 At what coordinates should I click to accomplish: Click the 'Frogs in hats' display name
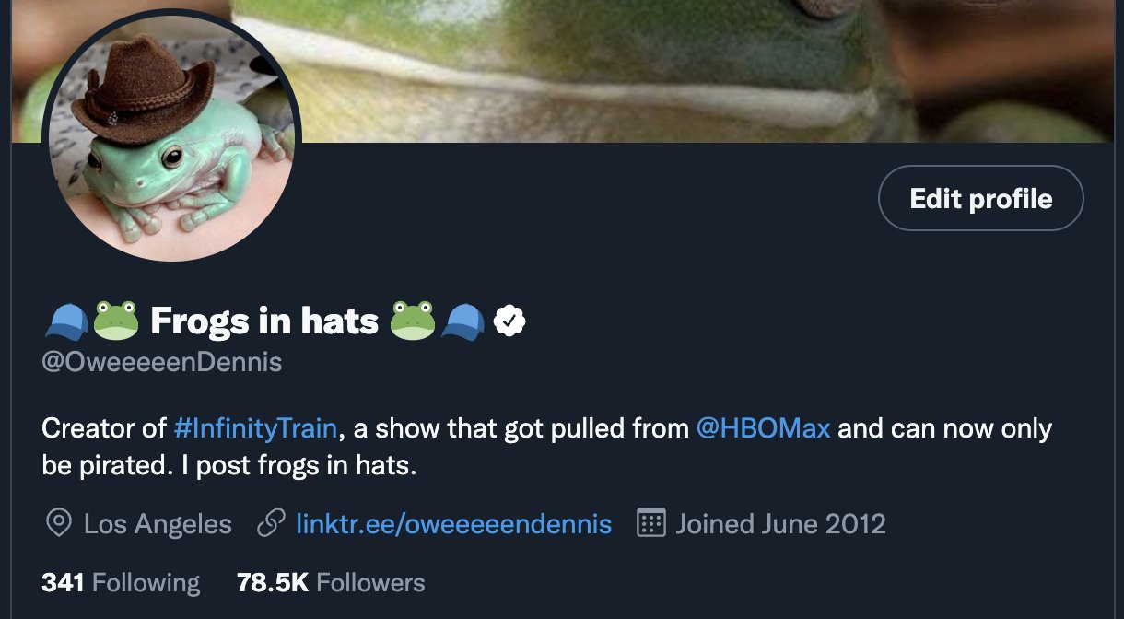coord(264,321)
